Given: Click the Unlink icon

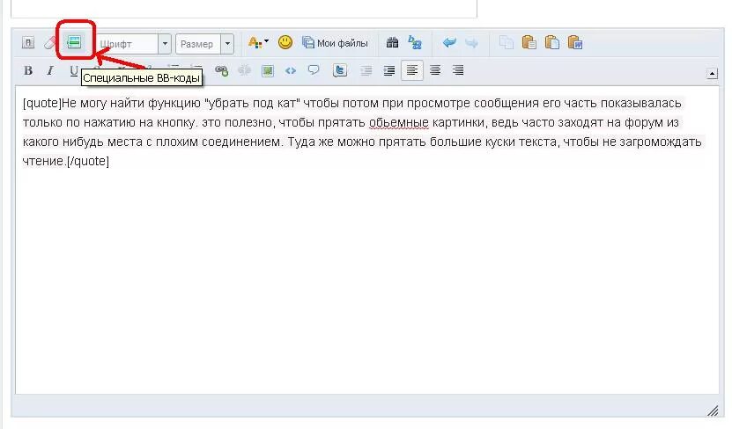Looking at the screenshot, I should pos(244,70).
